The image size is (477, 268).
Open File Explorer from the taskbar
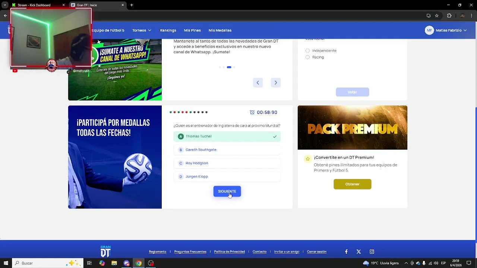(114, 263)
